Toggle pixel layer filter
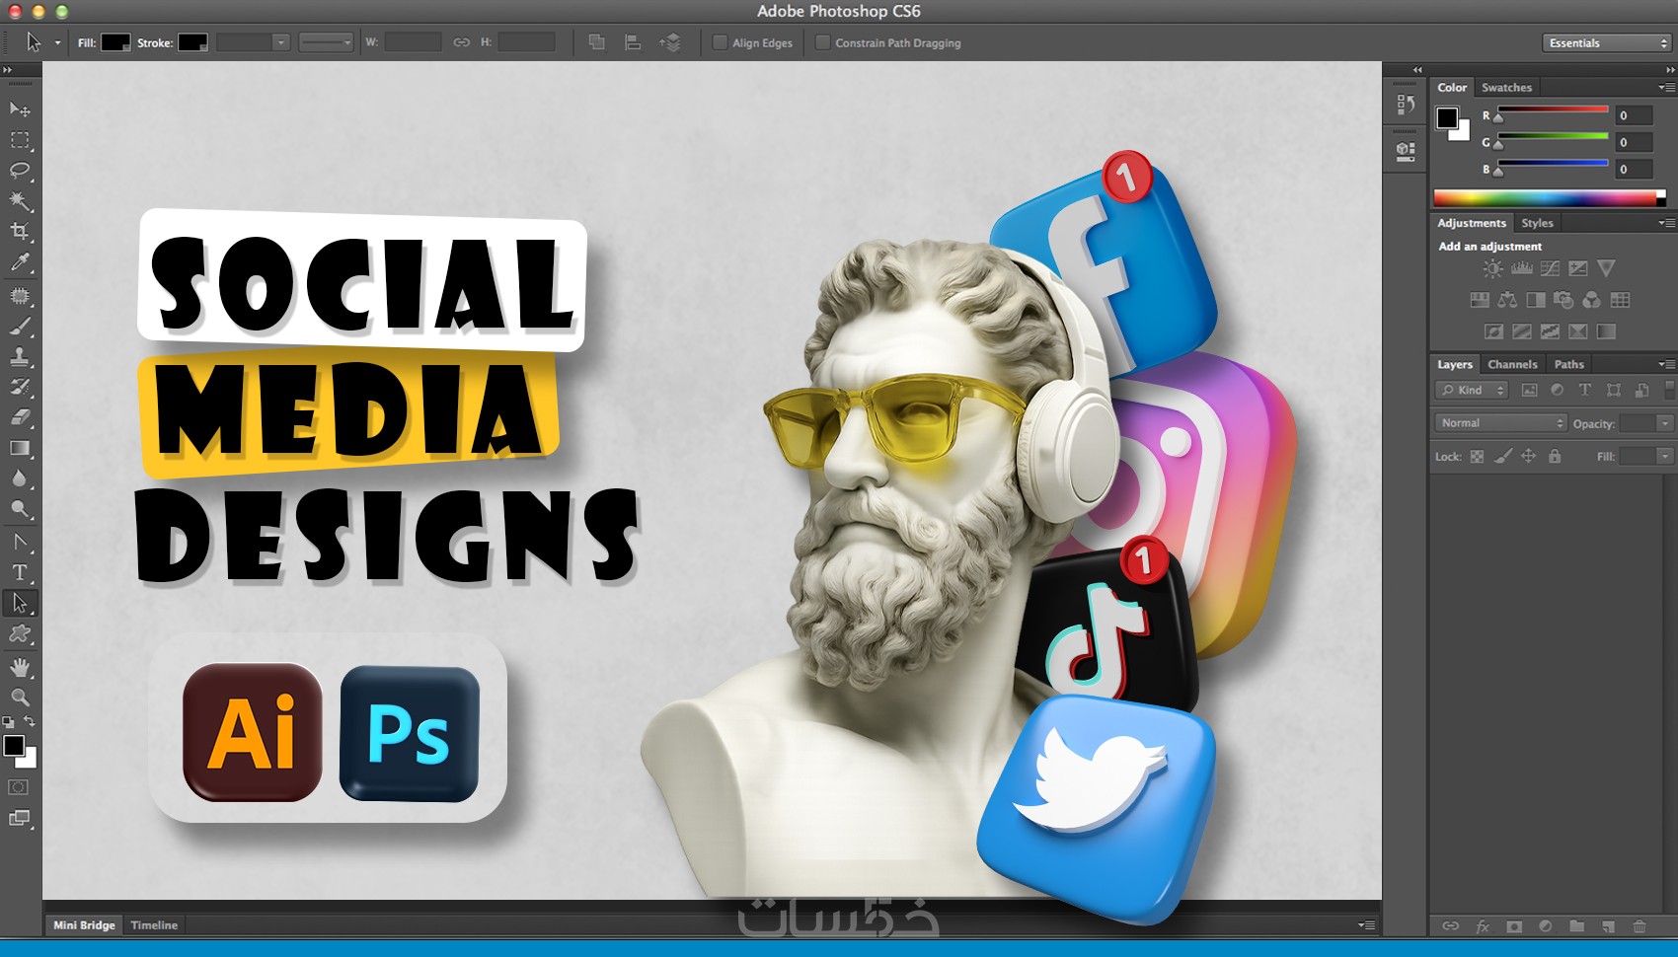Image resolution: width=1678 pixels, height=957 pixels. (1529, 390)
